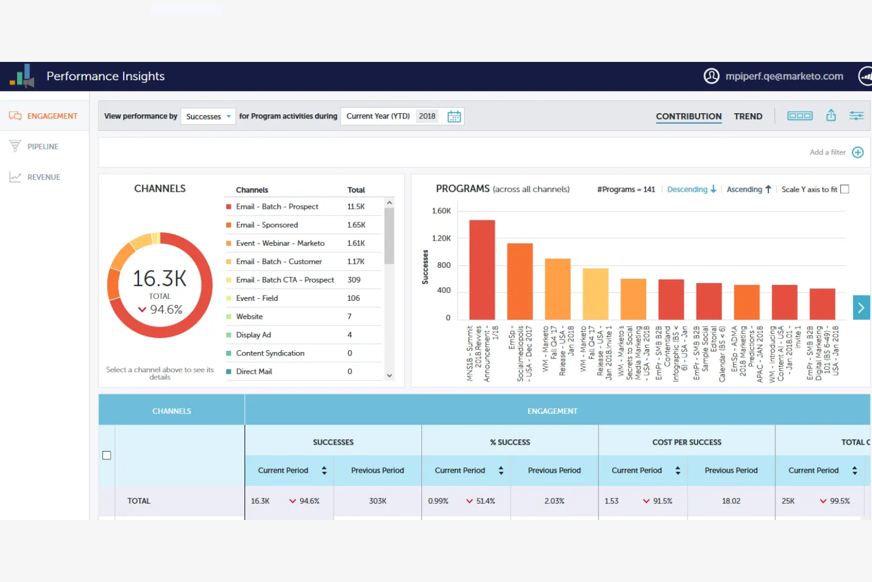
Task: Click the partially visible top-right Marketo icon
Action: [x=866, y=76]
